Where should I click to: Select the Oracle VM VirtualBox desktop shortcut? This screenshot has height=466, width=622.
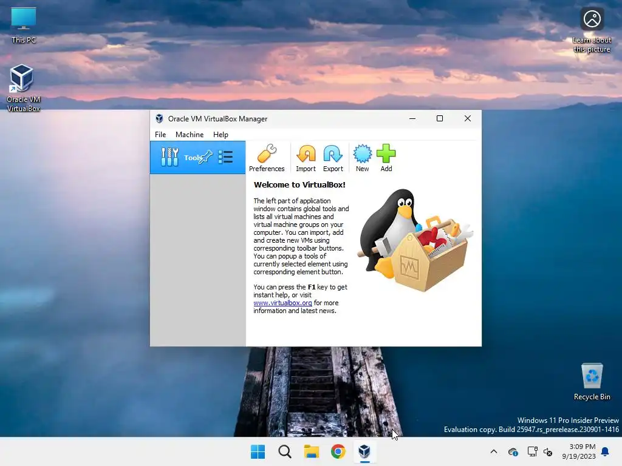coord(24,88)
